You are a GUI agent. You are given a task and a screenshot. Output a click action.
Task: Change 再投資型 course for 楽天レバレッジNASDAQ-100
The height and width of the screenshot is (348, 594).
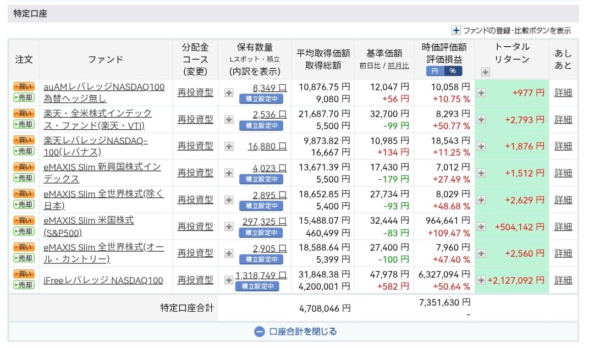pos(195,146)
